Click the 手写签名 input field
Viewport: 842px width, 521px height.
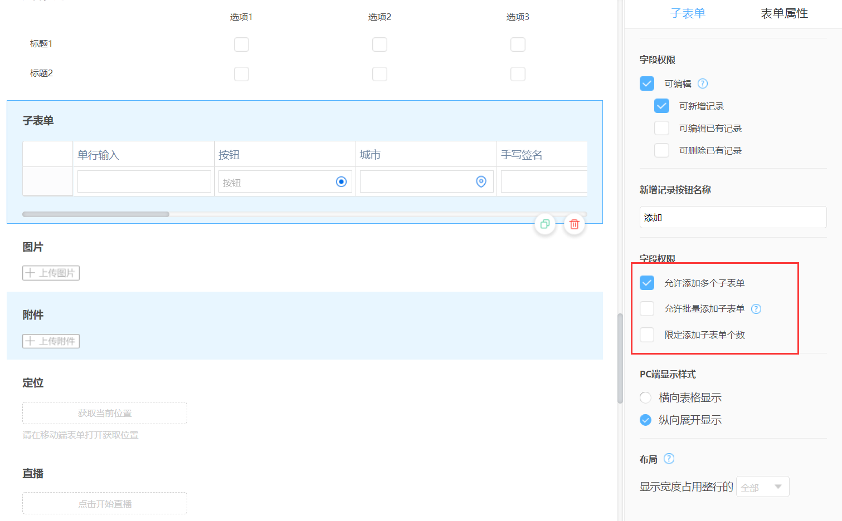[544, 181]
